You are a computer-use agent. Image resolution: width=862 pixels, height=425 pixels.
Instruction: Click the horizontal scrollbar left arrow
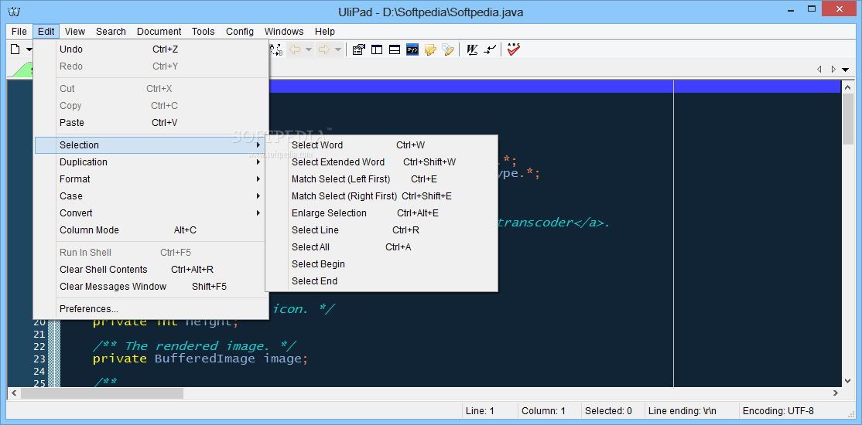click(14, 393)
